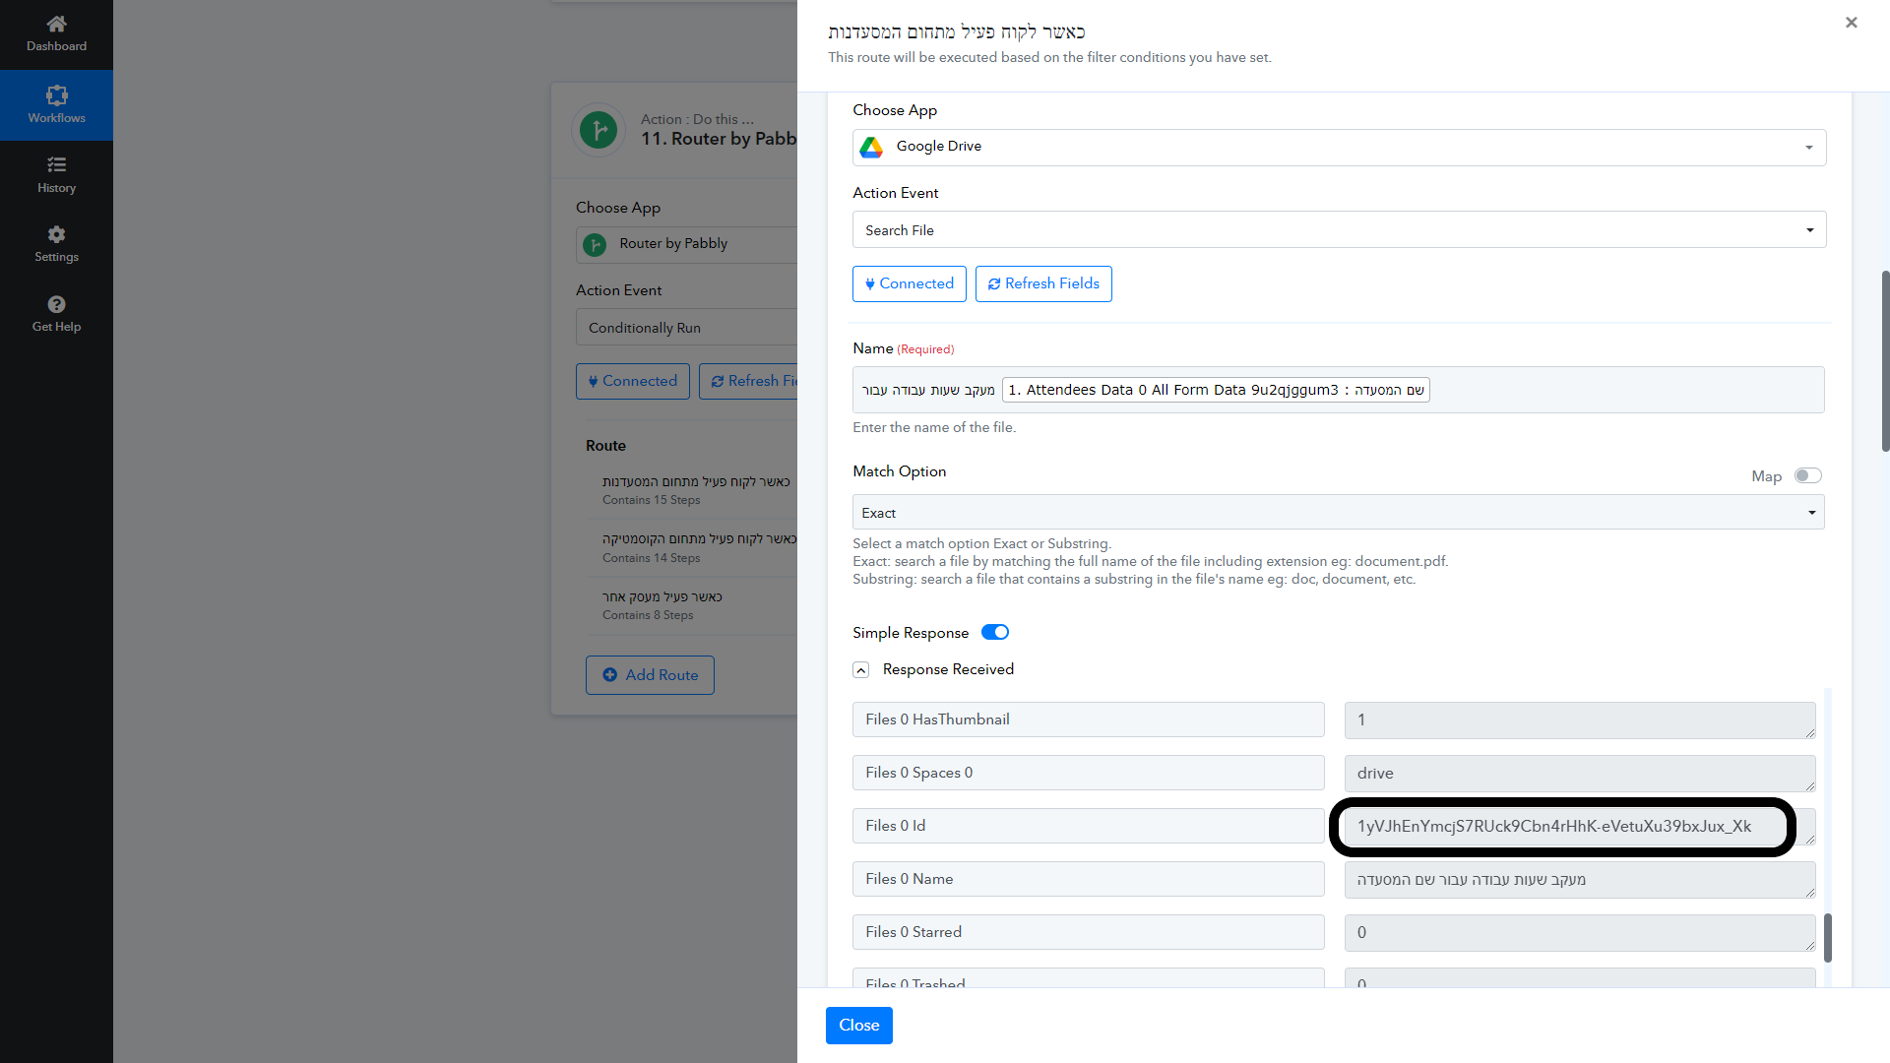This screenshot has height=1063, width=1890.
Task: Open the Conditionally Run event dropdown
Action: (x=687, y=328)
